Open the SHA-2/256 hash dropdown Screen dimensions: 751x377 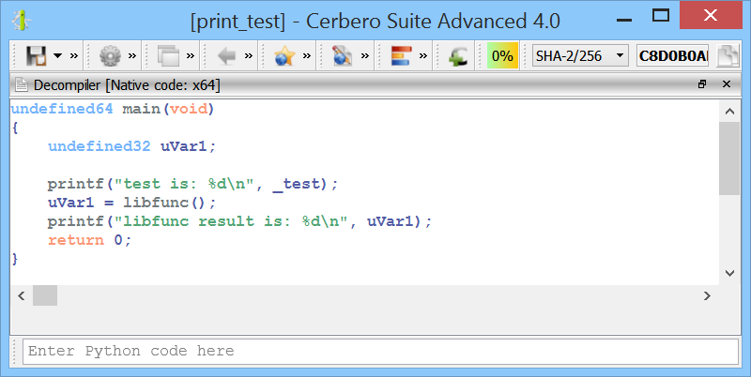(x=580, y=56)
